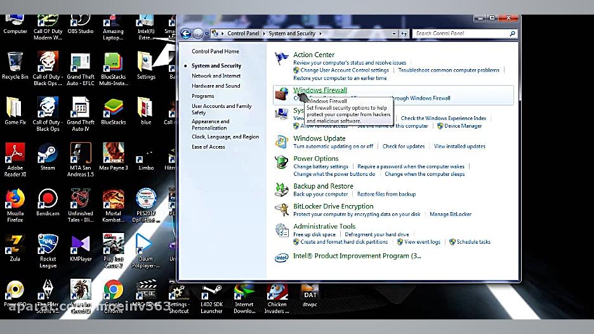The height and width of the screenshot is (334, 594).
Task: Open Network and Internet category
Action: pyautogui.click(x=216, y=76)
